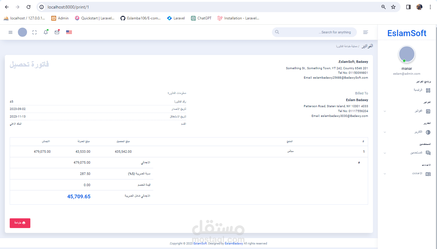Expand الاعدادات menu chevron
The width and height of the screenshot is (437, 249).
(x=385, y=174)
